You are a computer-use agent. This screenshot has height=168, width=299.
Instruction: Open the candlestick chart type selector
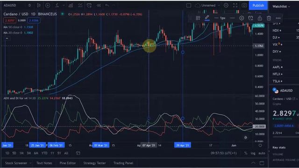point(39,5)
